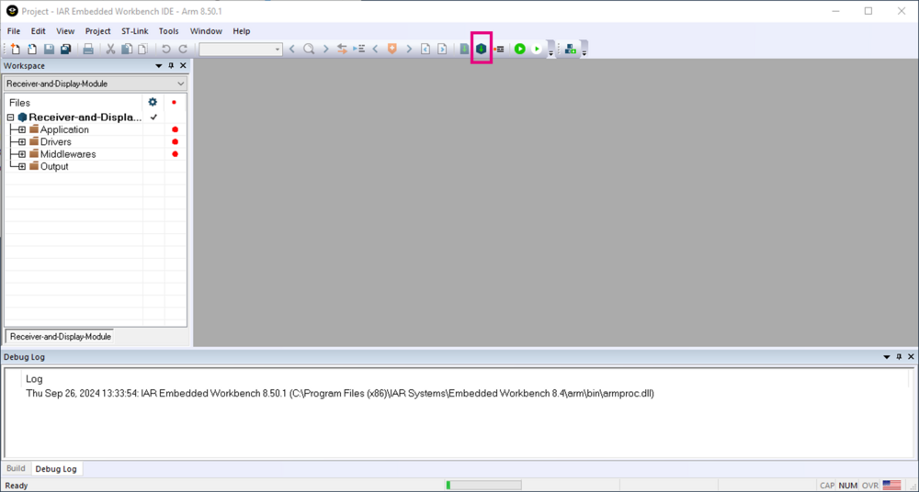Select the Debug Log tab
Image resolution: width=919 pixels, height=492 pixels.
56,468
